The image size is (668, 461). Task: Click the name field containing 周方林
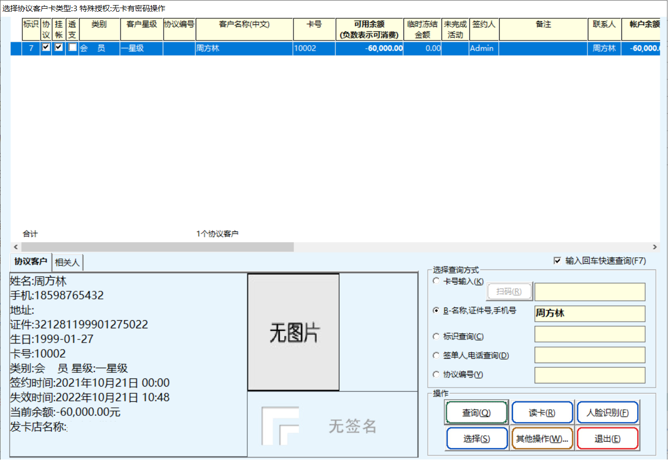pyautogui.click(x=590, y=314)
